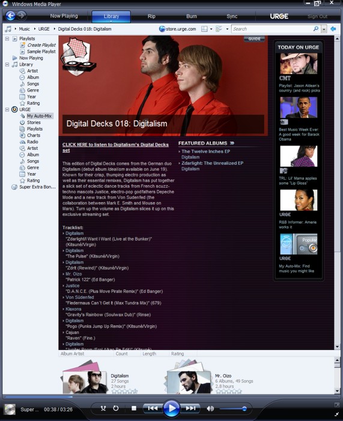Switch to Now Playing tab

coord(64,16)
